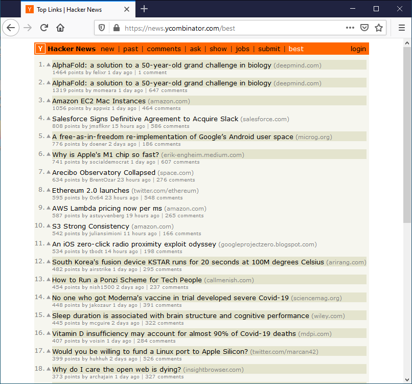Upvote the Vitamin D insufficiency story
412x384 pixels.
coord(49,333)
